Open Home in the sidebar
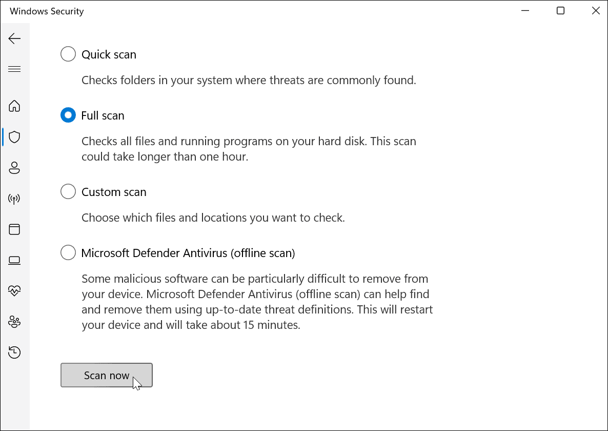The width and height of the screenshot is (608, 431). tap(15, 106)
